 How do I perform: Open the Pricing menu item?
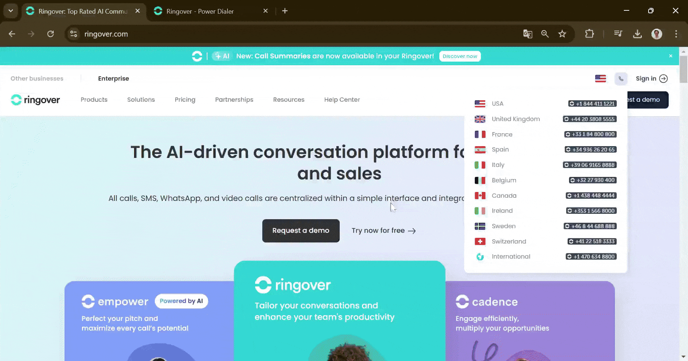185,100
